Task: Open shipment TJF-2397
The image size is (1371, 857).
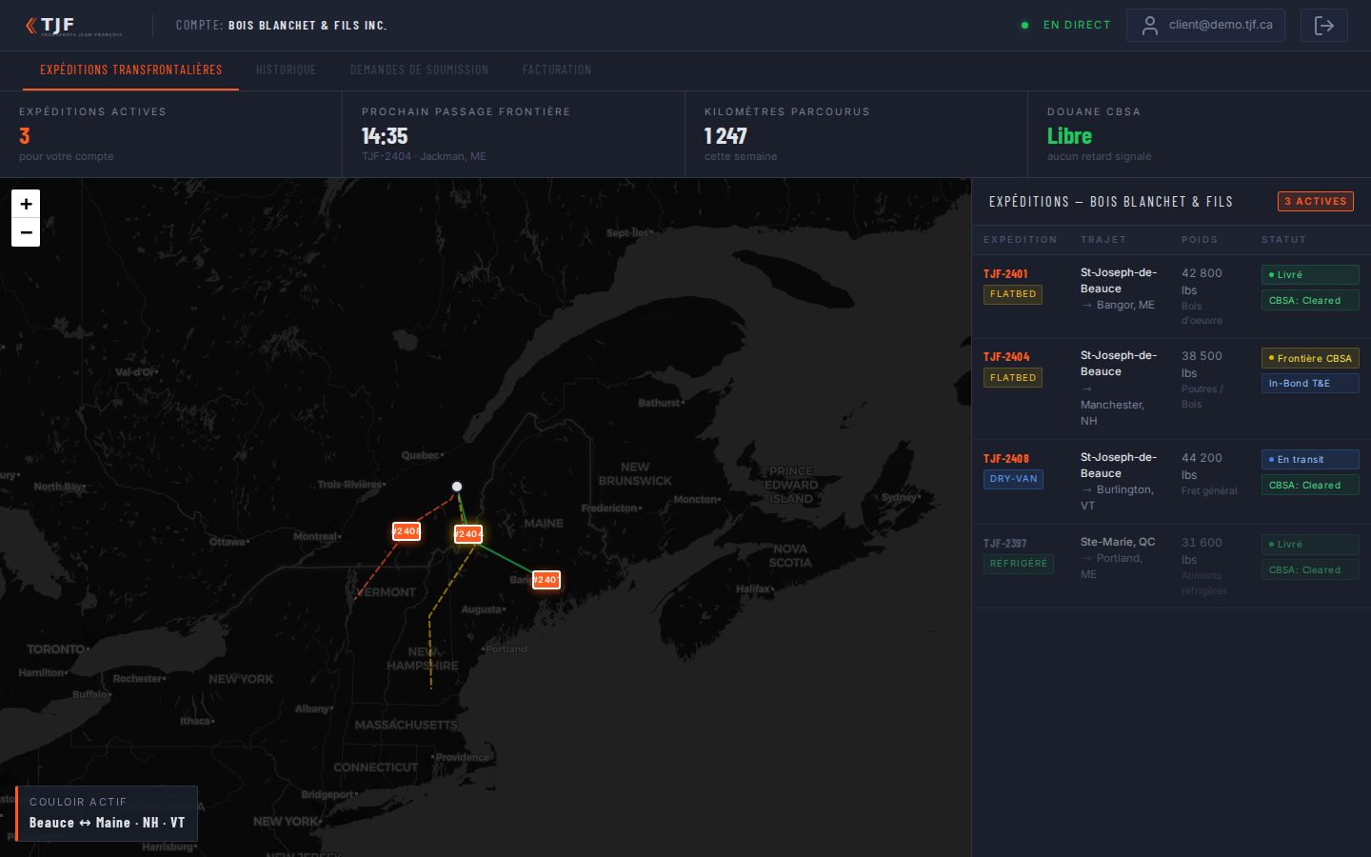Action: (1005, 544)
